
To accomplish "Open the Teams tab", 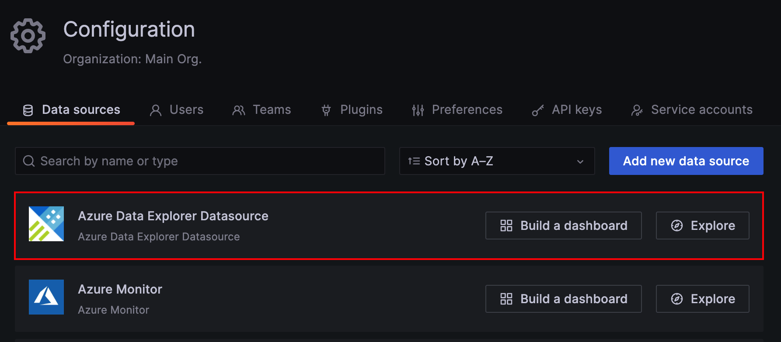I will pos(262,110).
